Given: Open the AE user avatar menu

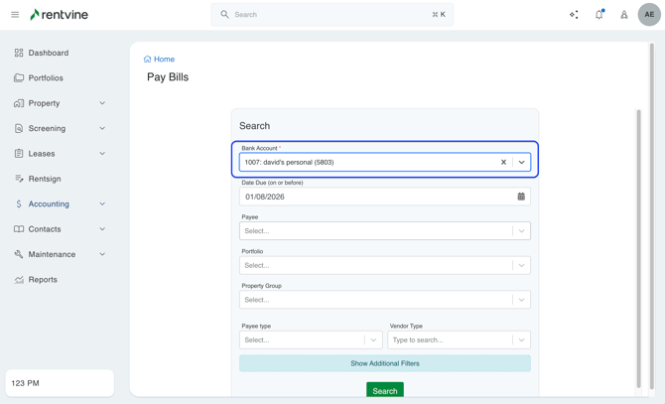Looking at the screenshot, I should (x=649, y=15).
